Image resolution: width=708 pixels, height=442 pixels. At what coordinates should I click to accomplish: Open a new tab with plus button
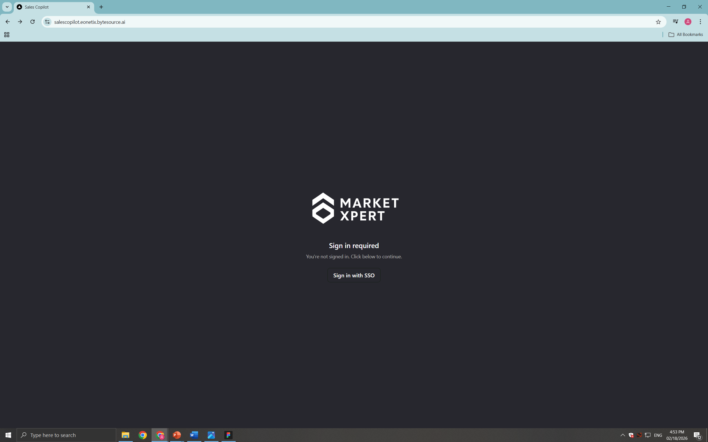tap(101, 7)
